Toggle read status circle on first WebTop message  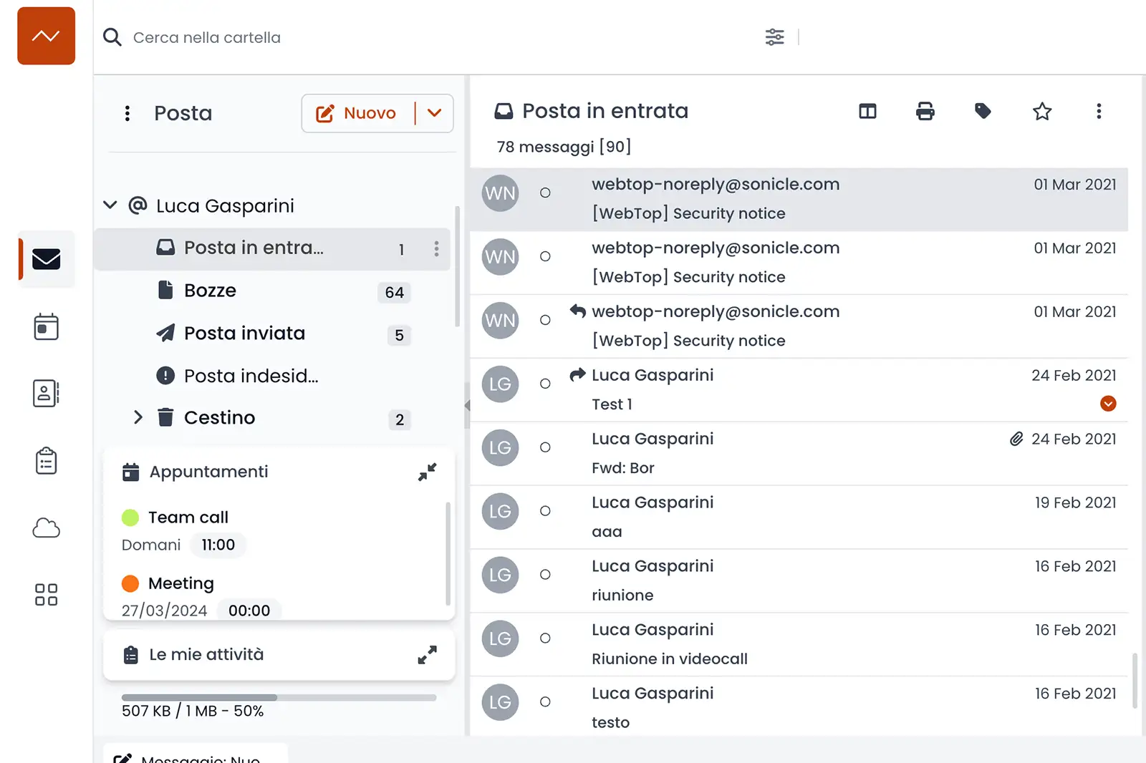[x=545, y=193]
